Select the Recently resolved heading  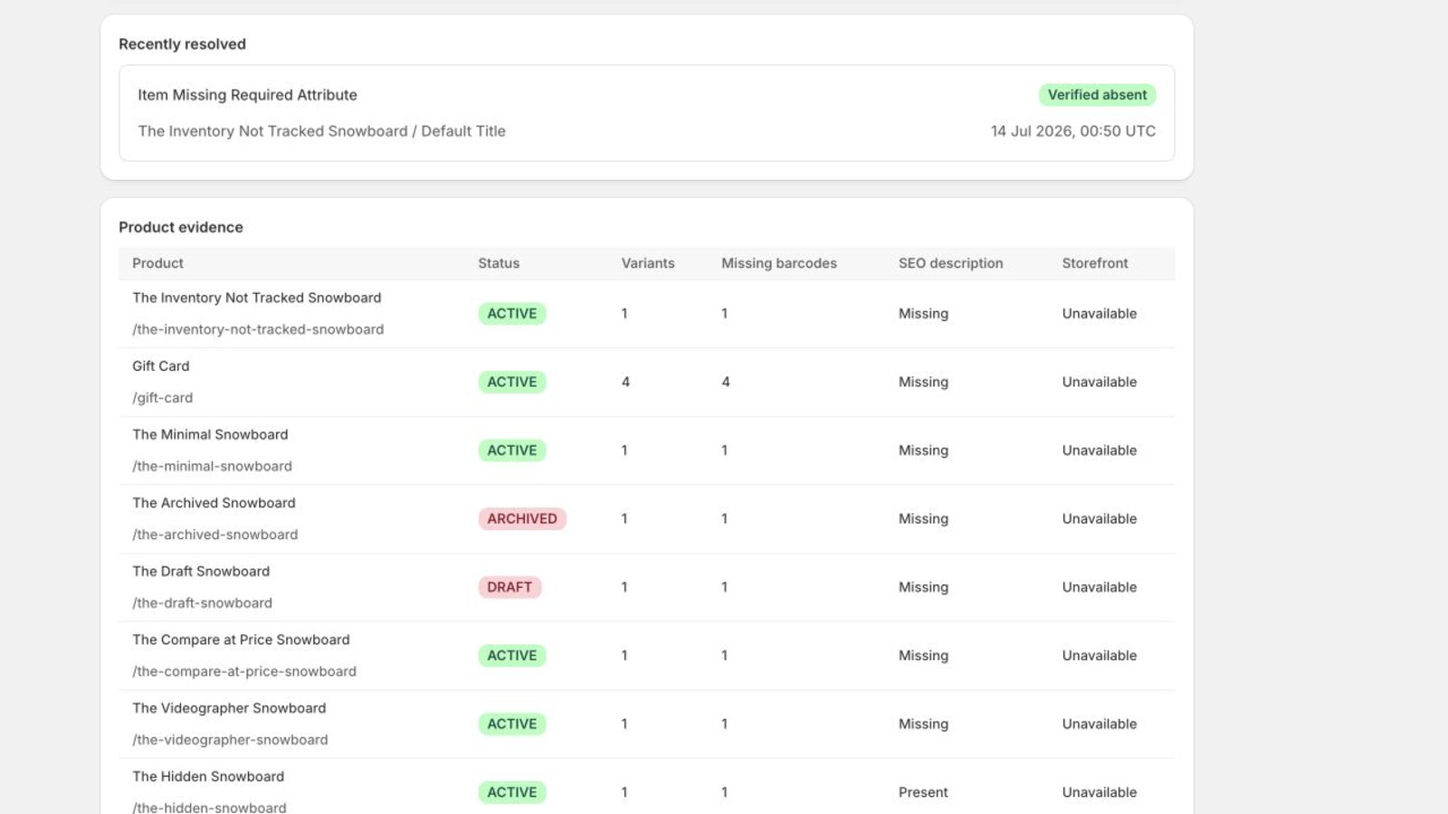click(x=182, y=44)
